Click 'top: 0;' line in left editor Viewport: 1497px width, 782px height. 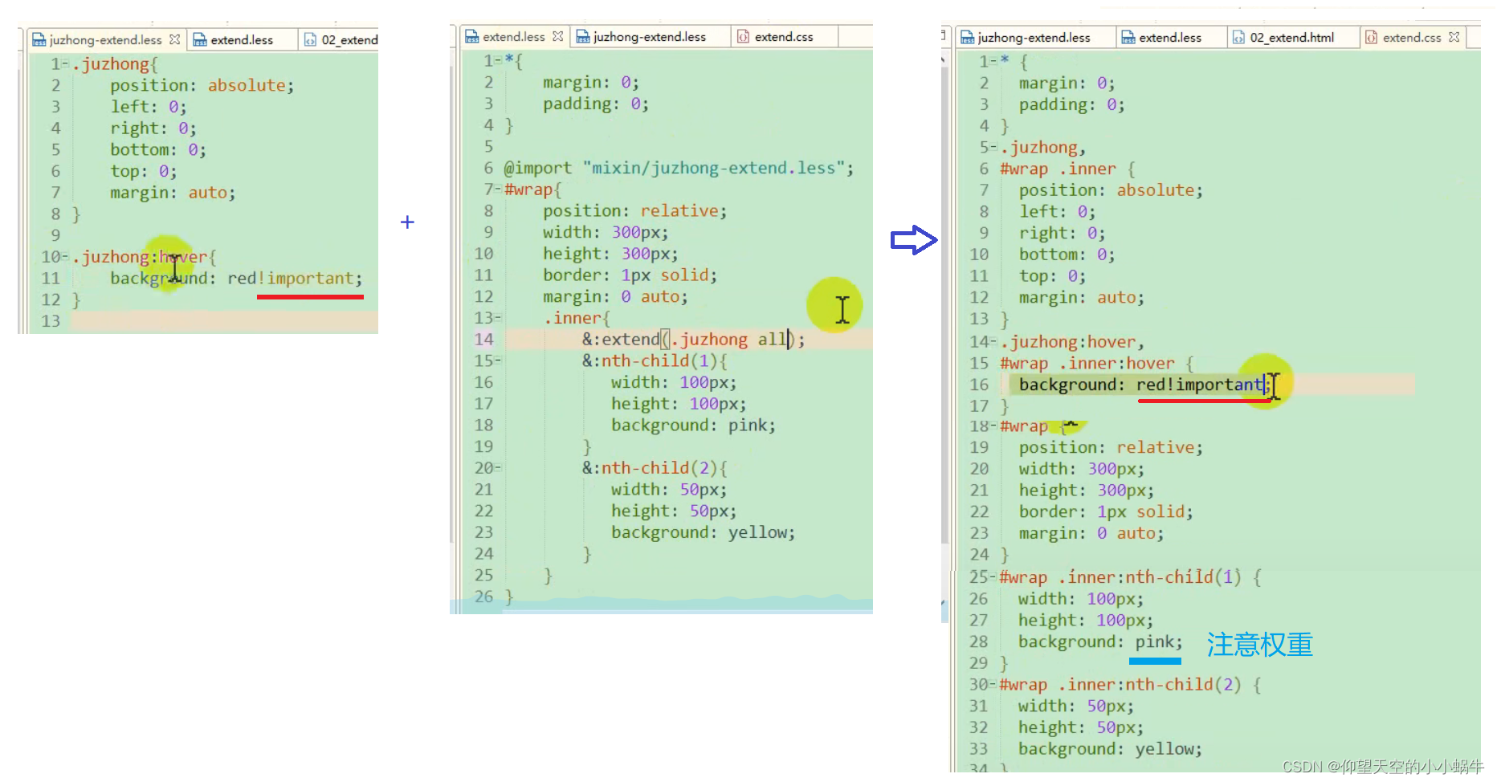tap(143, 171)
